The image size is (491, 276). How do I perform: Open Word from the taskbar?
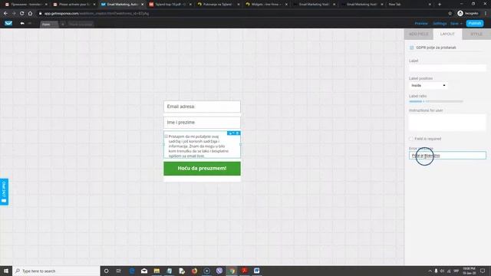click(257, 271)
